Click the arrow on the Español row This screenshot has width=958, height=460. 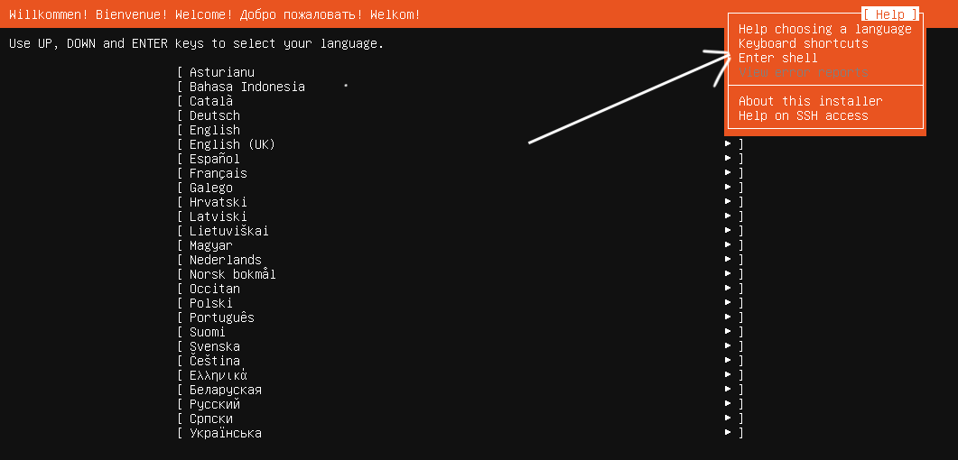[x=728, y=158]
